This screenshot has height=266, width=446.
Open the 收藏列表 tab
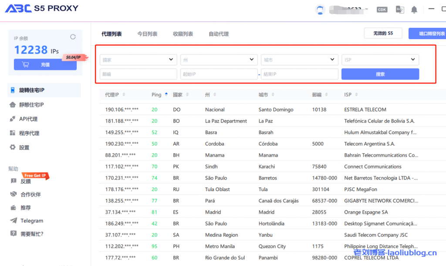[x=182, y=33]
